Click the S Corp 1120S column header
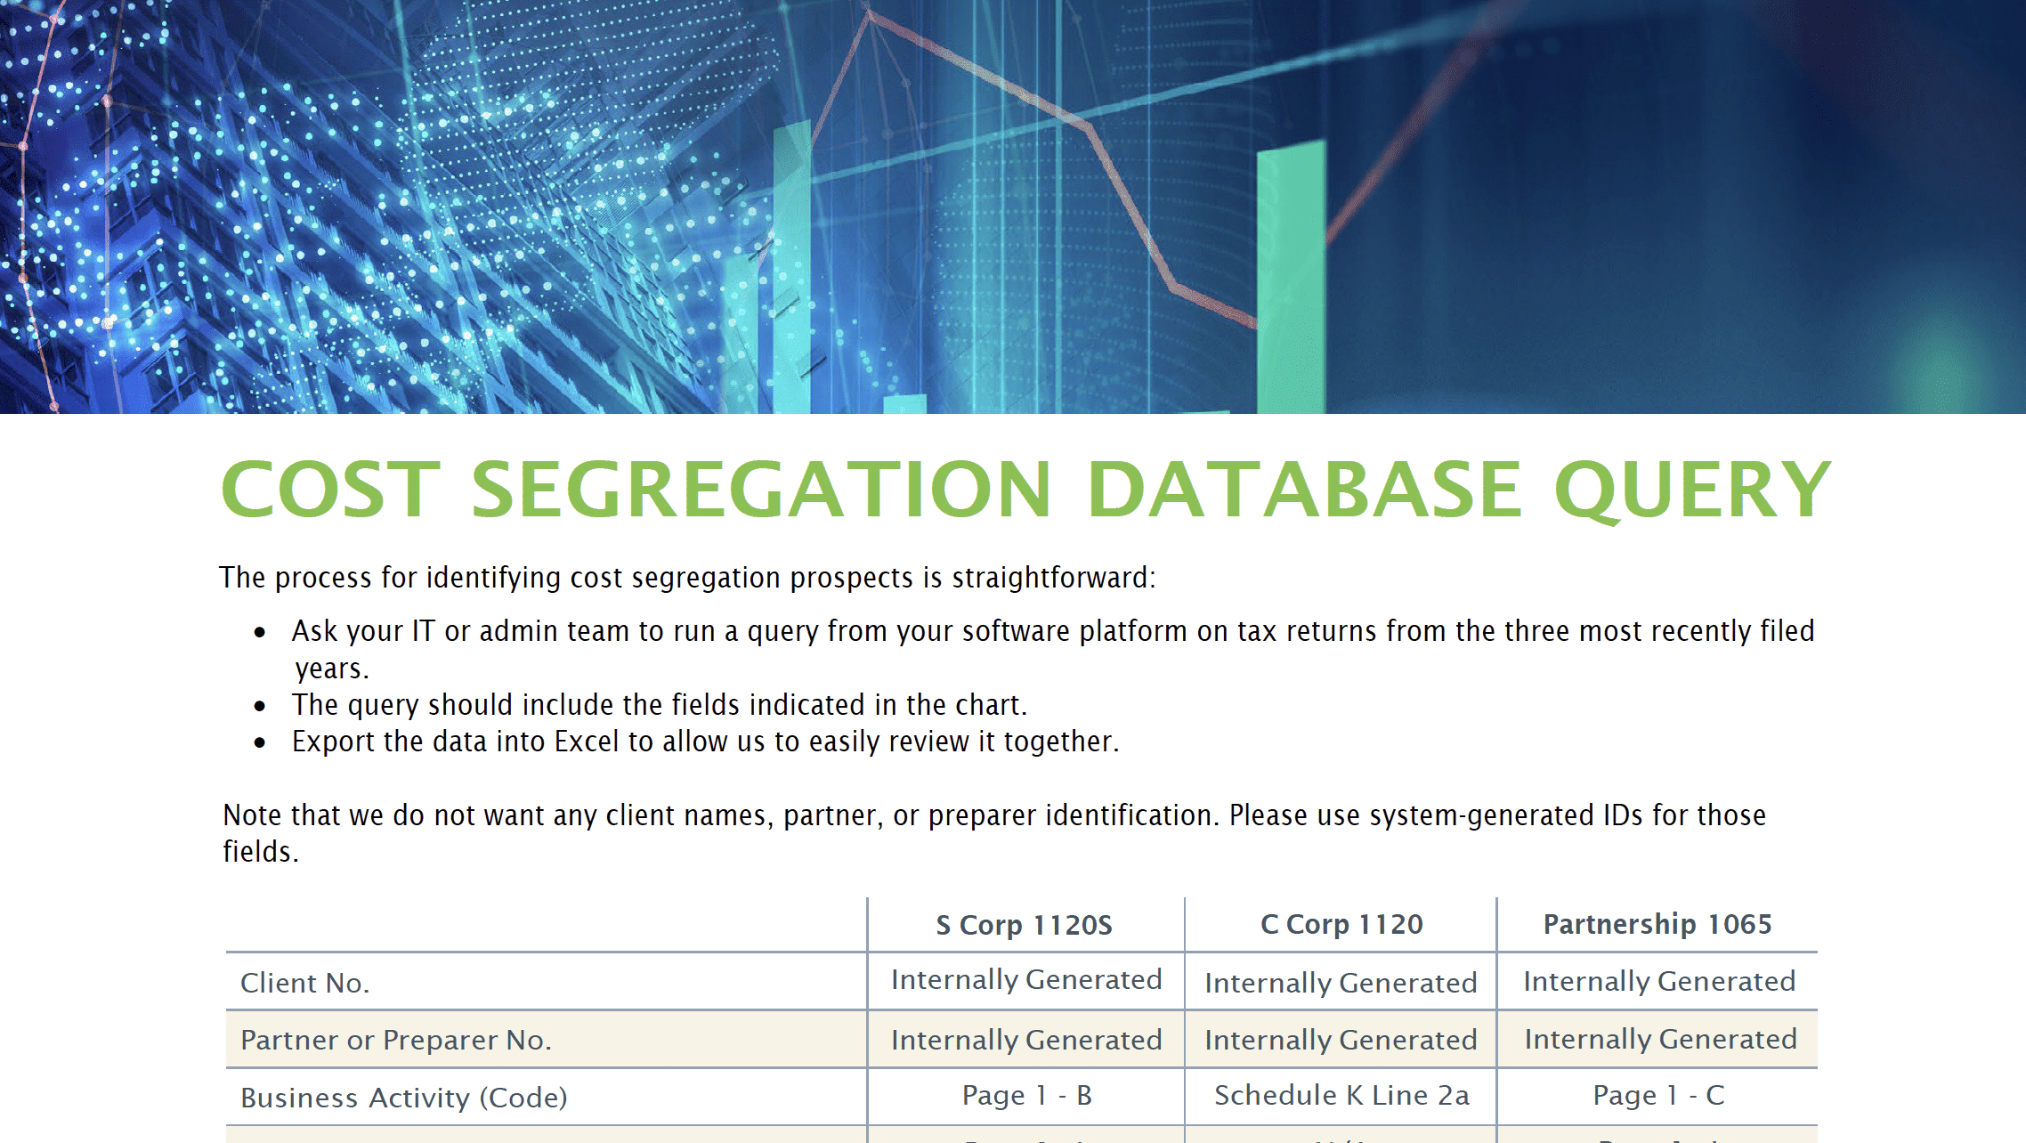Screen dimensions: 2026x1143 pos(1025,925)
